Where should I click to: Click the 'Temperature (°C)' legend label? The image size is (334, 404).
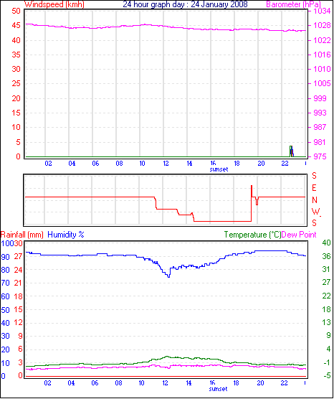click(252, 235)
